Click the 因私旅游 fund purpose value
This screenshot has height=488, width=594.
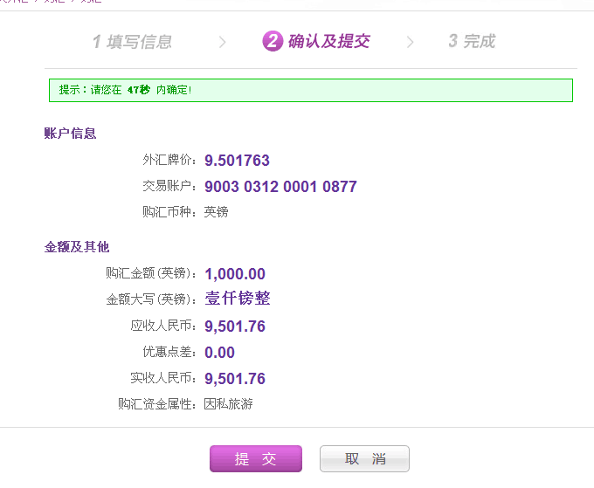point(228,404)
